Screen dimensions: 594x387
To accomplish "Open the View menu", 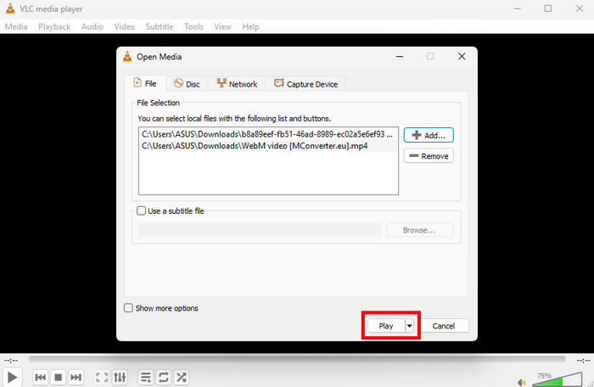I will tap(222, 26).
